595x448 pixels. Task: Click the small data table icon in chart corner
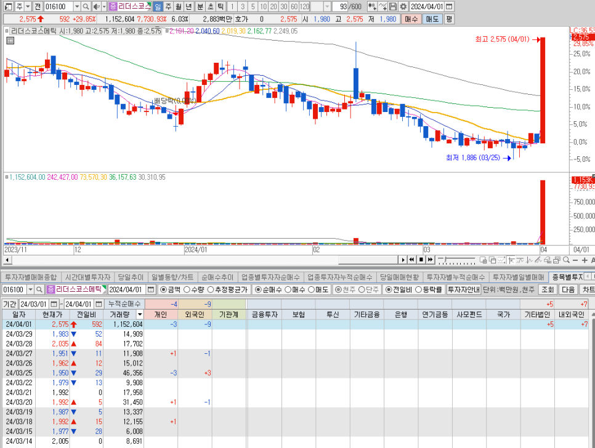(x=10, y=41)
